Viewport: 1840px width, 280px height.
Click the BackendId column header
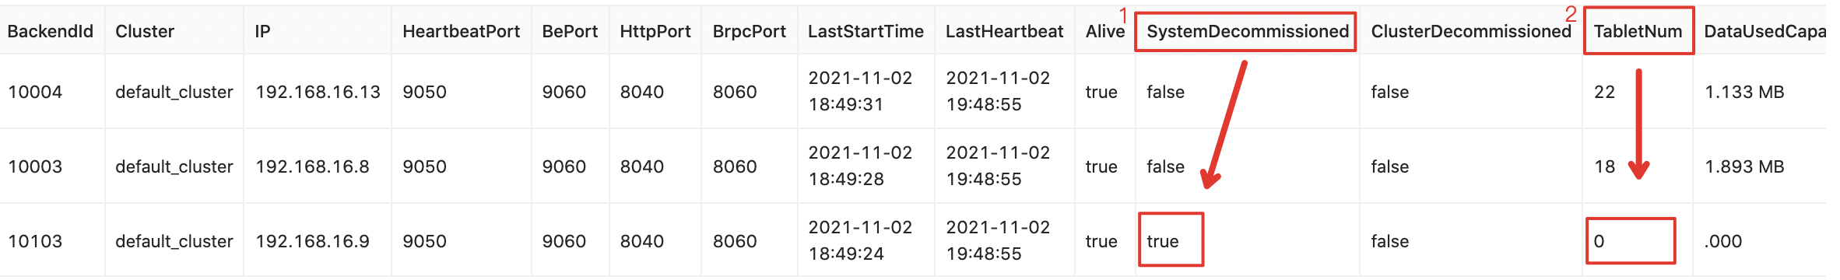(x=51, y=31)
